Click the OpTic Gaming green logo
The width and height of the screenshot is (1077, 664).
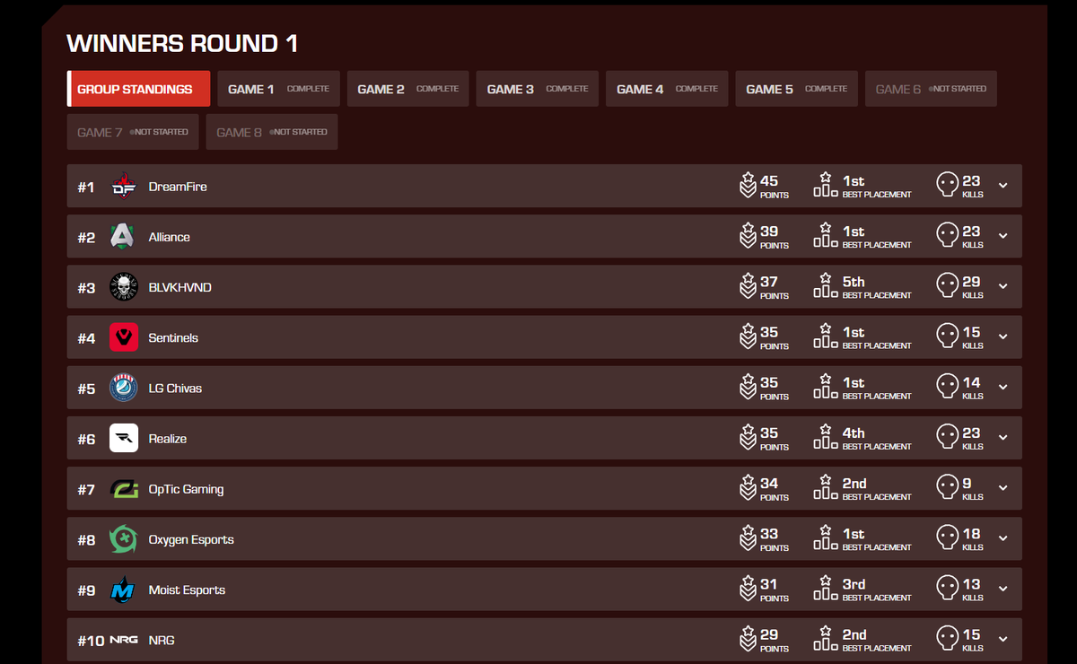124,489
